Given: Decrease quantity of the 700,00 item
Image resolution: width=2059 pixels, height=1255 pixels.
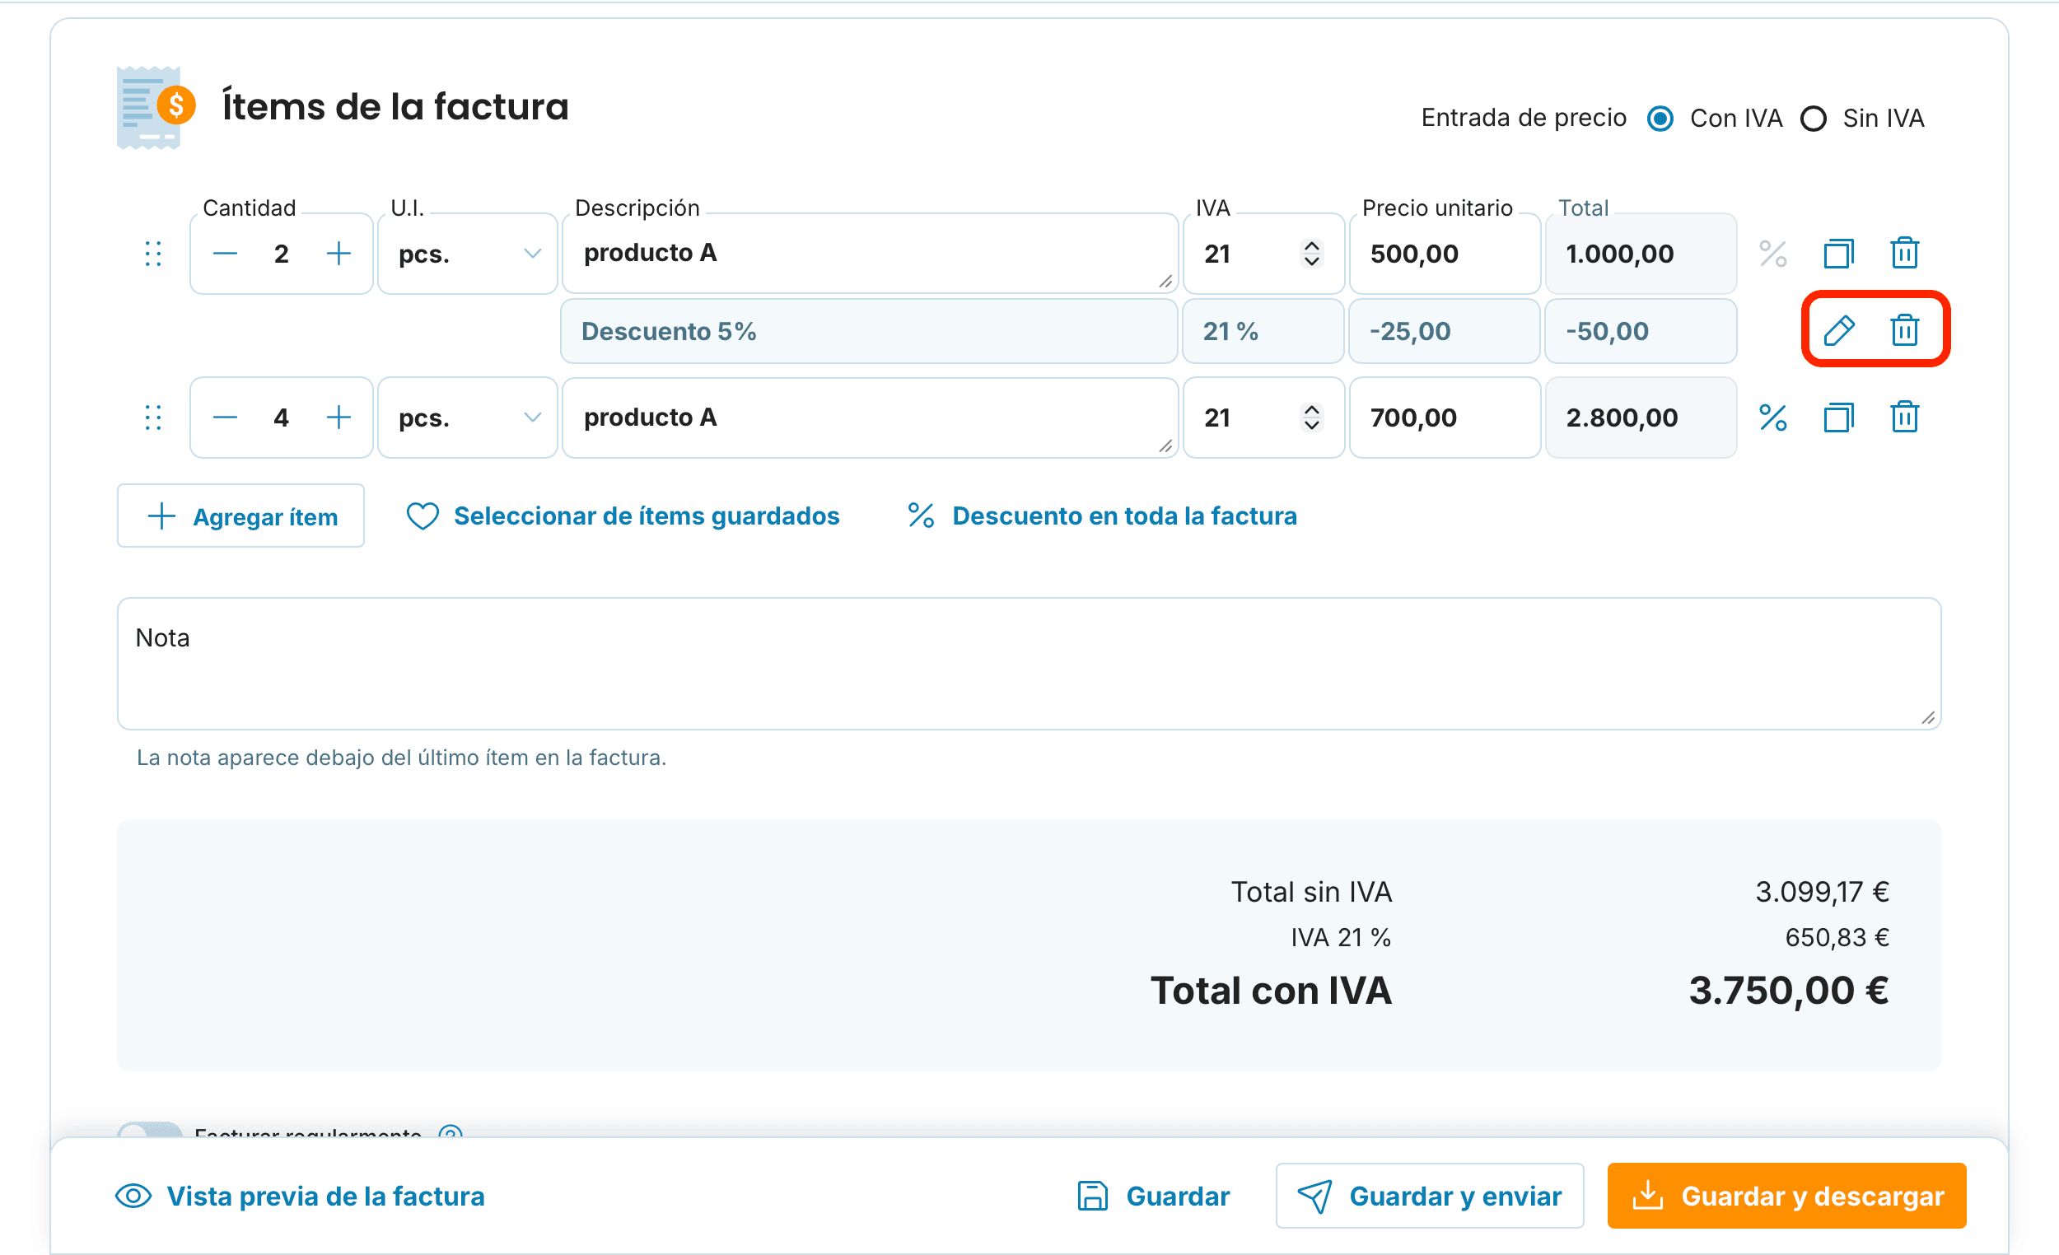Looking at the screenshot, I should tap(225, 417).
